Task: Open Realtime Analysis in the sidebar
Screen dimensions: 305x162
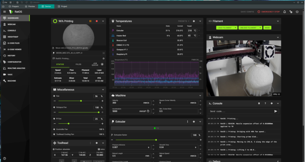Action: 15,68
